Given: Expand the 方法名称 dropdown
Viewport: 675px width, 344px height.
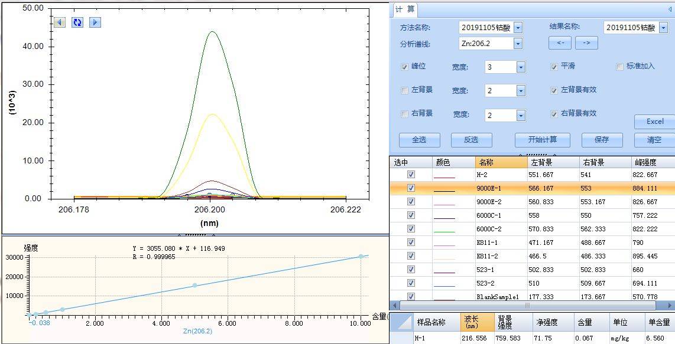Looking at the screenshot, I should pyautogui.click(x=518, y=28).
